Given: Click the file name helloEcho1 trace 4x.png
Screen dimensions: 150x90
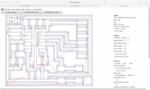Looking at the screenshot, I should [126, 17].
